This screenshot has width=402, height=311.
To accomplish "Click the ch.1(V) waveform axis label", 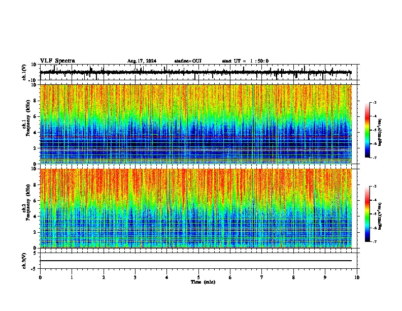I will (x=24, y=72).
